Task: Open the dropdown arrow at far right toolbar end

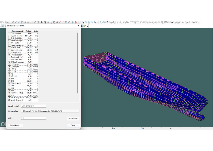Action: click(199, 23)
